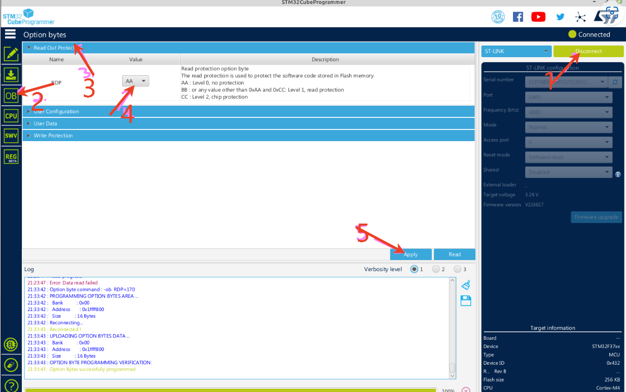Viewport: 626px width, 392px height.
Task: Open the CPU sidebar icon
Action: click(11, 116)
